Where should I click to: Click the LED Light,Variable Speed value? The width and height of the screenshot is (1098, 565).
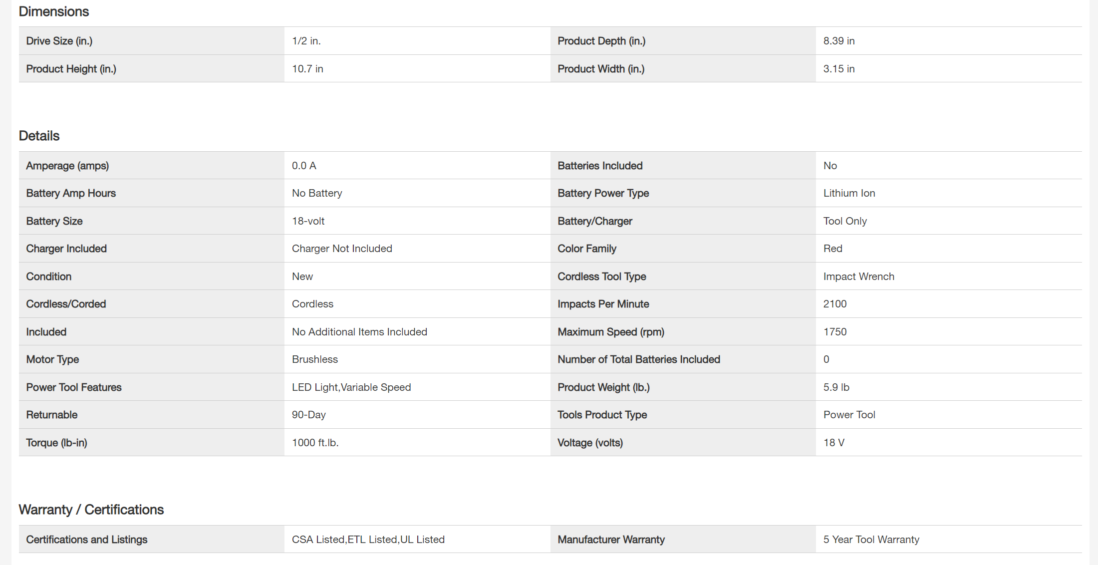pyautogui.click(x=351, y=387)
